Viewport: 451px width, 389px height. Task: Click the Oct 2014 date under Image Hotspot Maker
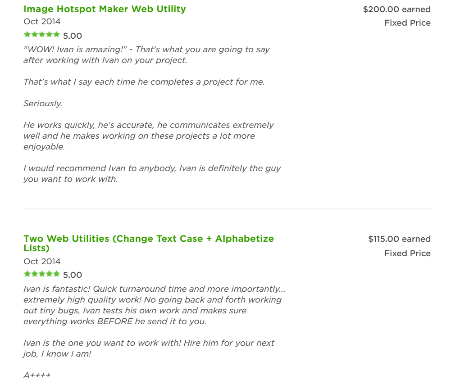point(42,22)
